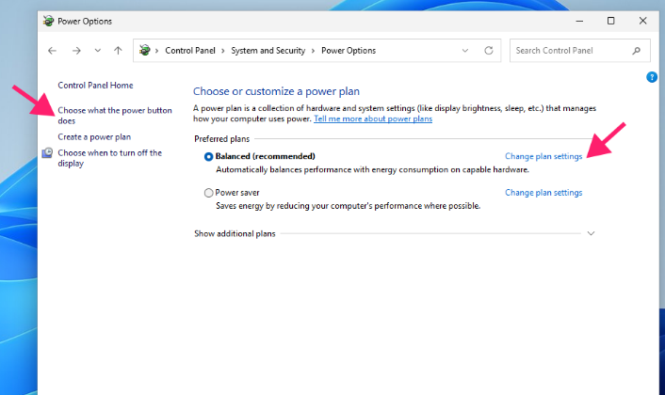The height and width of the screenshot is (395, 665).
Task: Close the Power Options window
Action: pyautogui.click(x=643, y=21)
